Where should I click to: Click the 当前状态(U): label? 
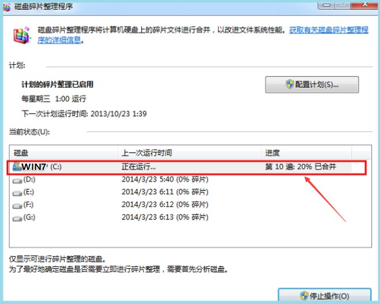tap(29, 132)
